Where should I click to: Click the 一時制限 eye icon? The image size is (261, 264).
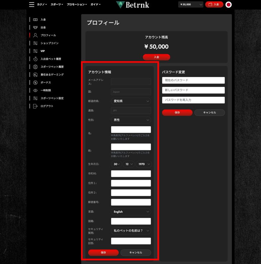[x=35, y=90]
